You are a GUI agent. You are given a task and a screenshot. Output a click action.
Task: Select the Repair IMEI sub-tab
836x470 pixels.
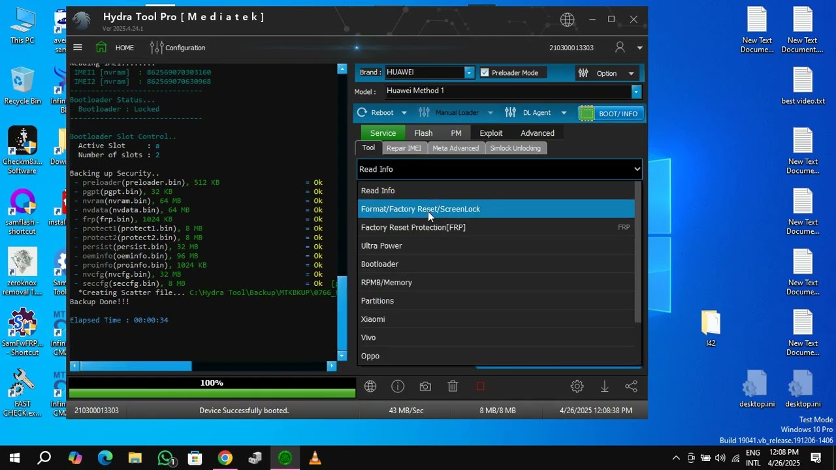tap(404, 148)
